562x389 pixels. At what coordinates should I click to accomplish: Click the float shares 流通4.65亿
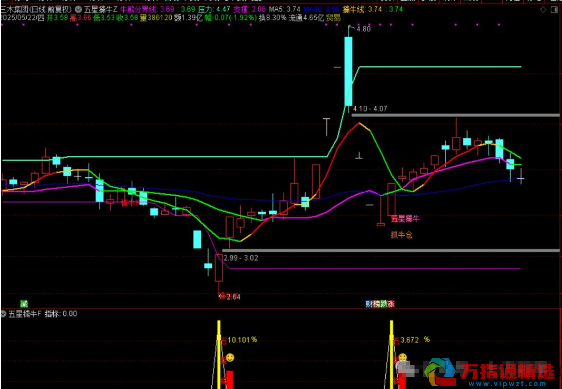pyautogui.click(x=306, y=18)
